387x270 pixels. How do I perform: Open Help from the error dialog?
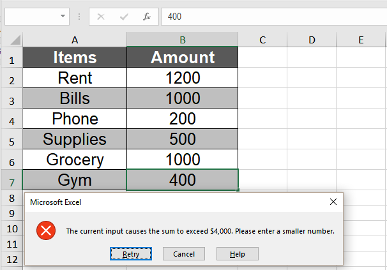(x=237, y=254)
